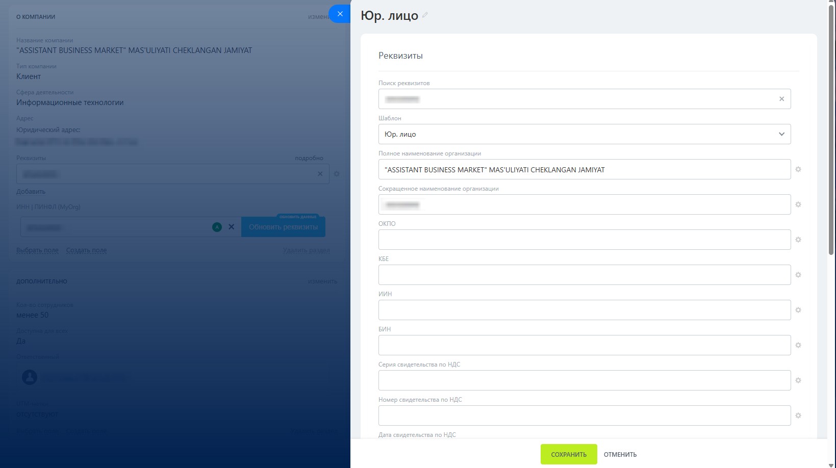Click into the КБЕ input field

click(585, 275)
